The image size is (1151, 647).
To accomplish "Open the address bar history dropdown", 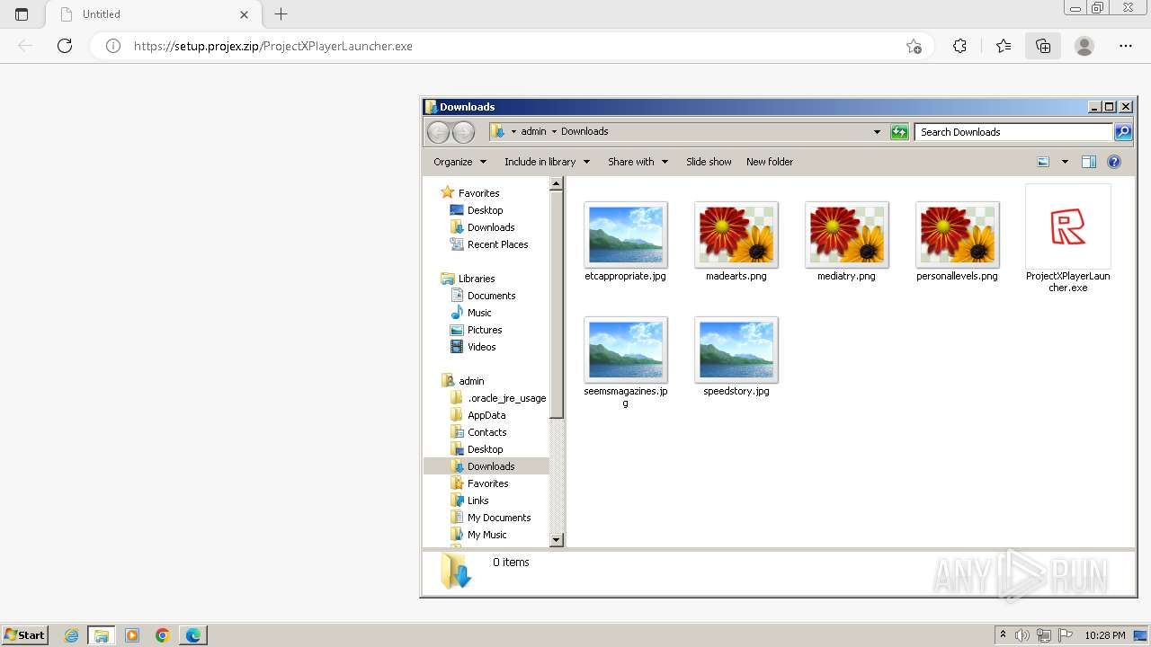I will tap(878, 132).
